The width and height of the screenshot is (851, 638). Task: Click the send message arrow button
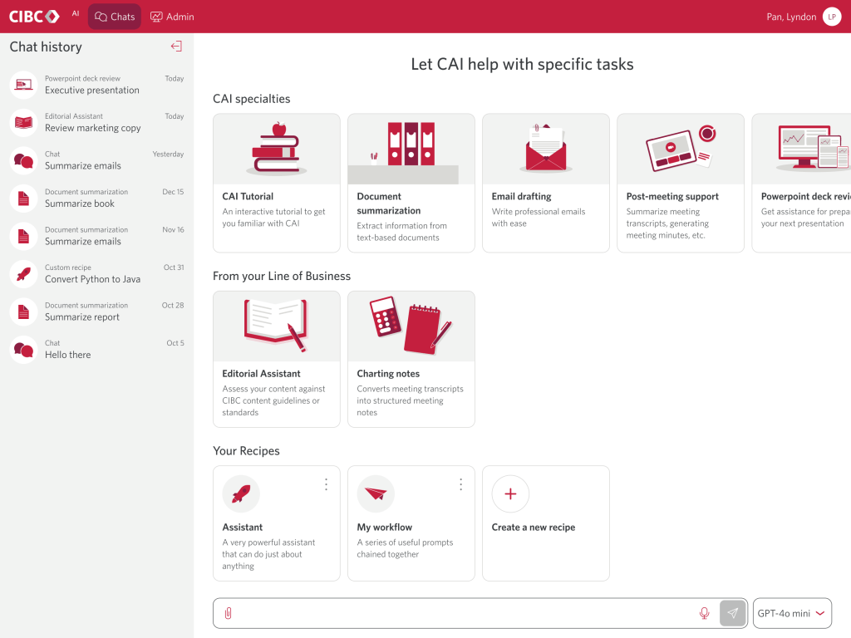tap(733, 613)
